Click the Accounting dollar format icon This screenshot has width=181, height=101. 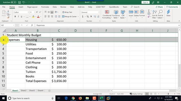(83, 17)
